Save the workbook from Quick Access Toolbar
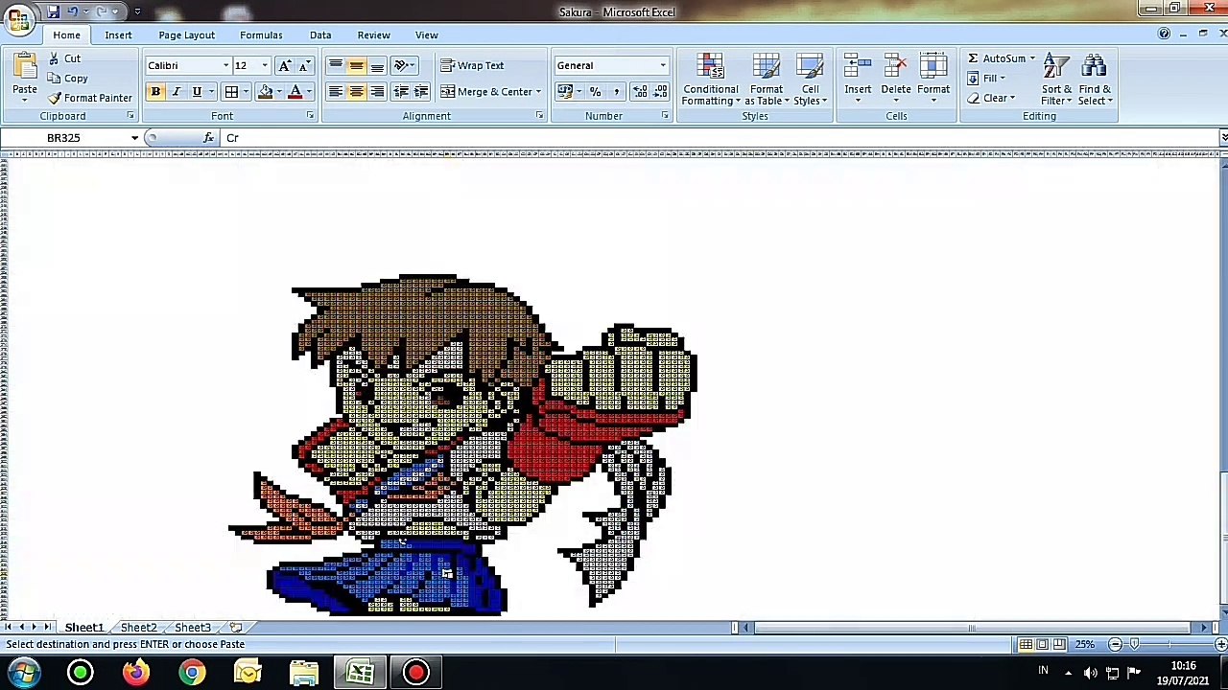 (53, 11)
